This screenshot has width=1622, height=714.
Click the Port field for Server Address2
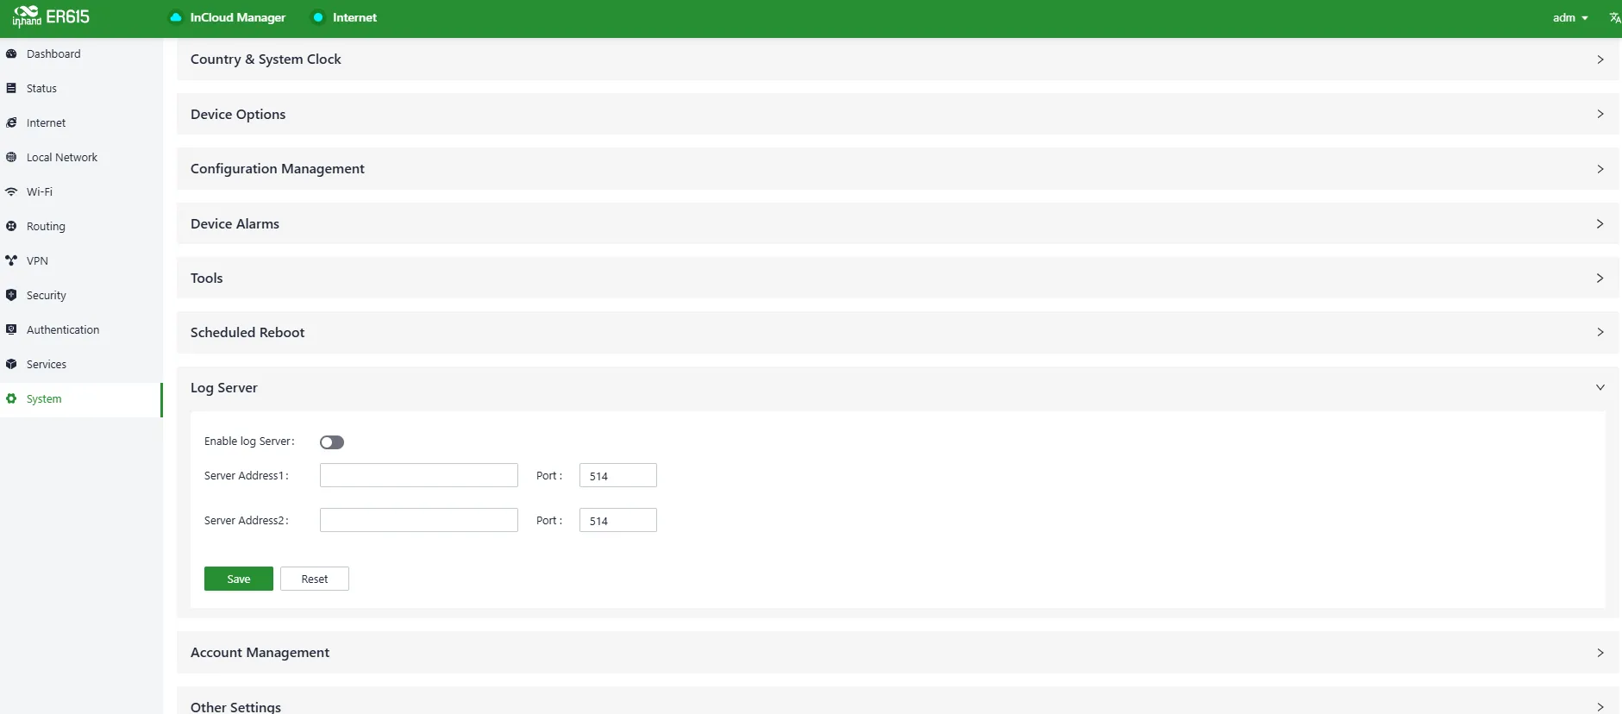[618, 520]
